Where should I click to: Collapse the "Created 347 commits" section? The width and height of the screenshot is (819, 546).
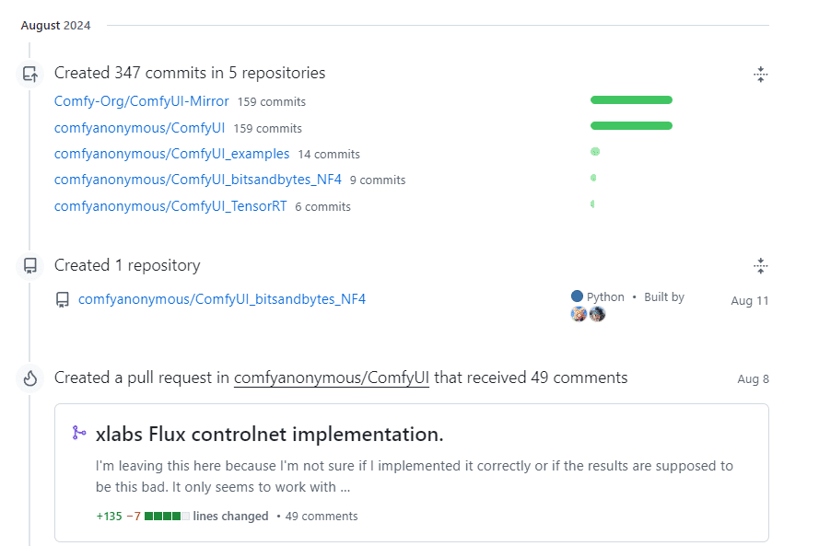click(760, 74)
